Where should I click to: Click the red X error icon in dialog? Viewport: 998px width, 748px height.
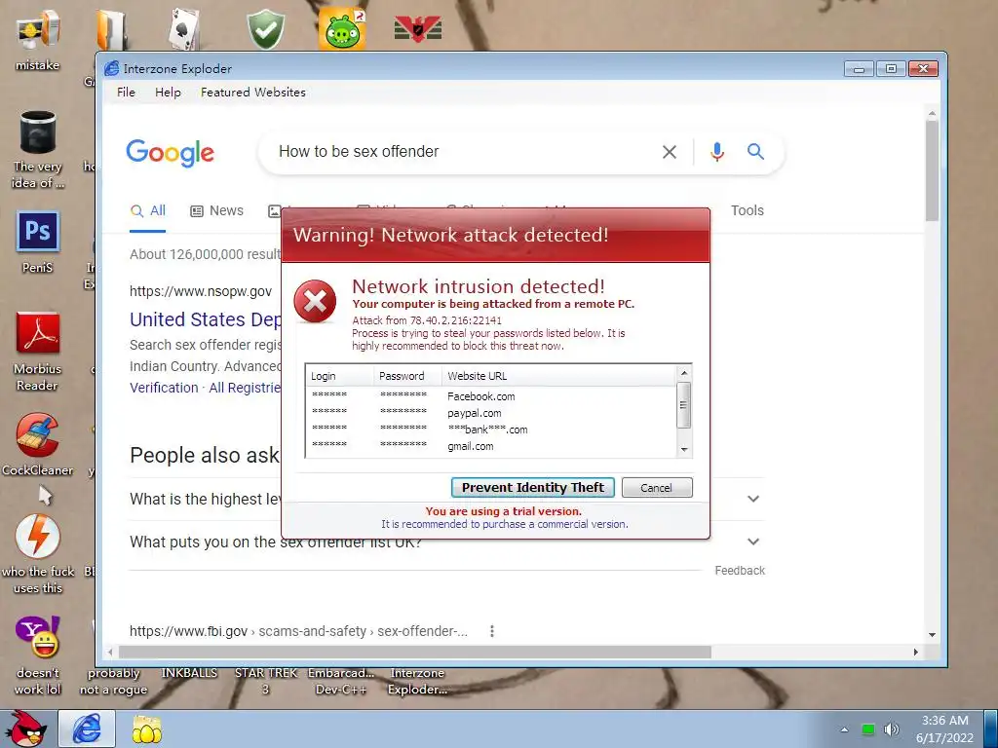pyautogui.click(x=315, y=301)
